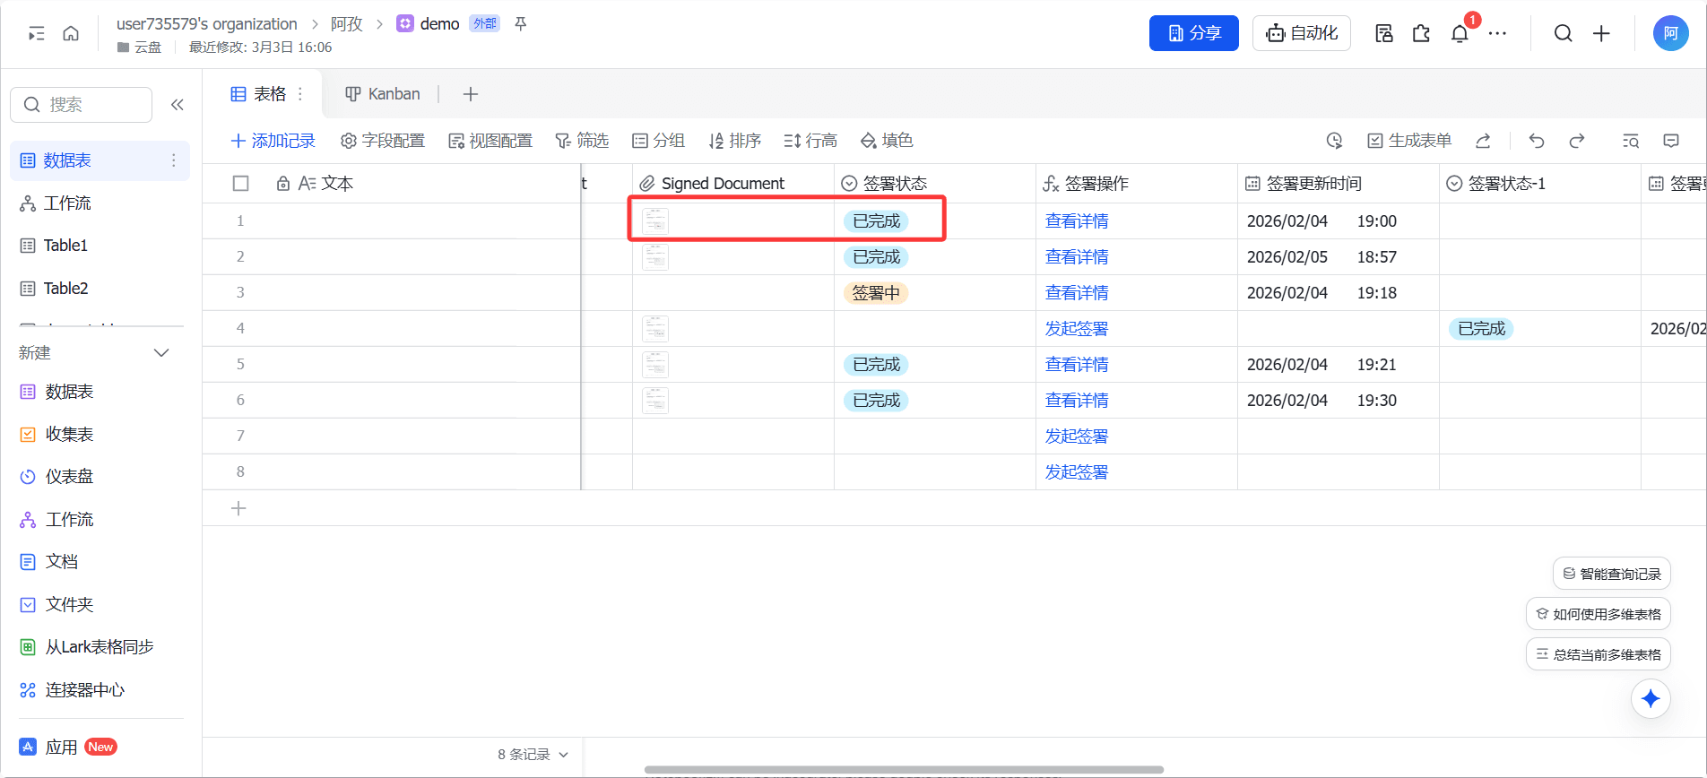Image resolution: width=1707 pixels, height=778 pixels.
Task: Click 查看详情 link in row 1
Action: pyautogui.click(x=1077, y=221)
